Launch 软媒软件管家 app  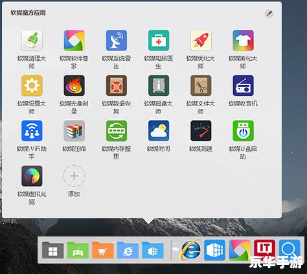[x=74, y=41]
